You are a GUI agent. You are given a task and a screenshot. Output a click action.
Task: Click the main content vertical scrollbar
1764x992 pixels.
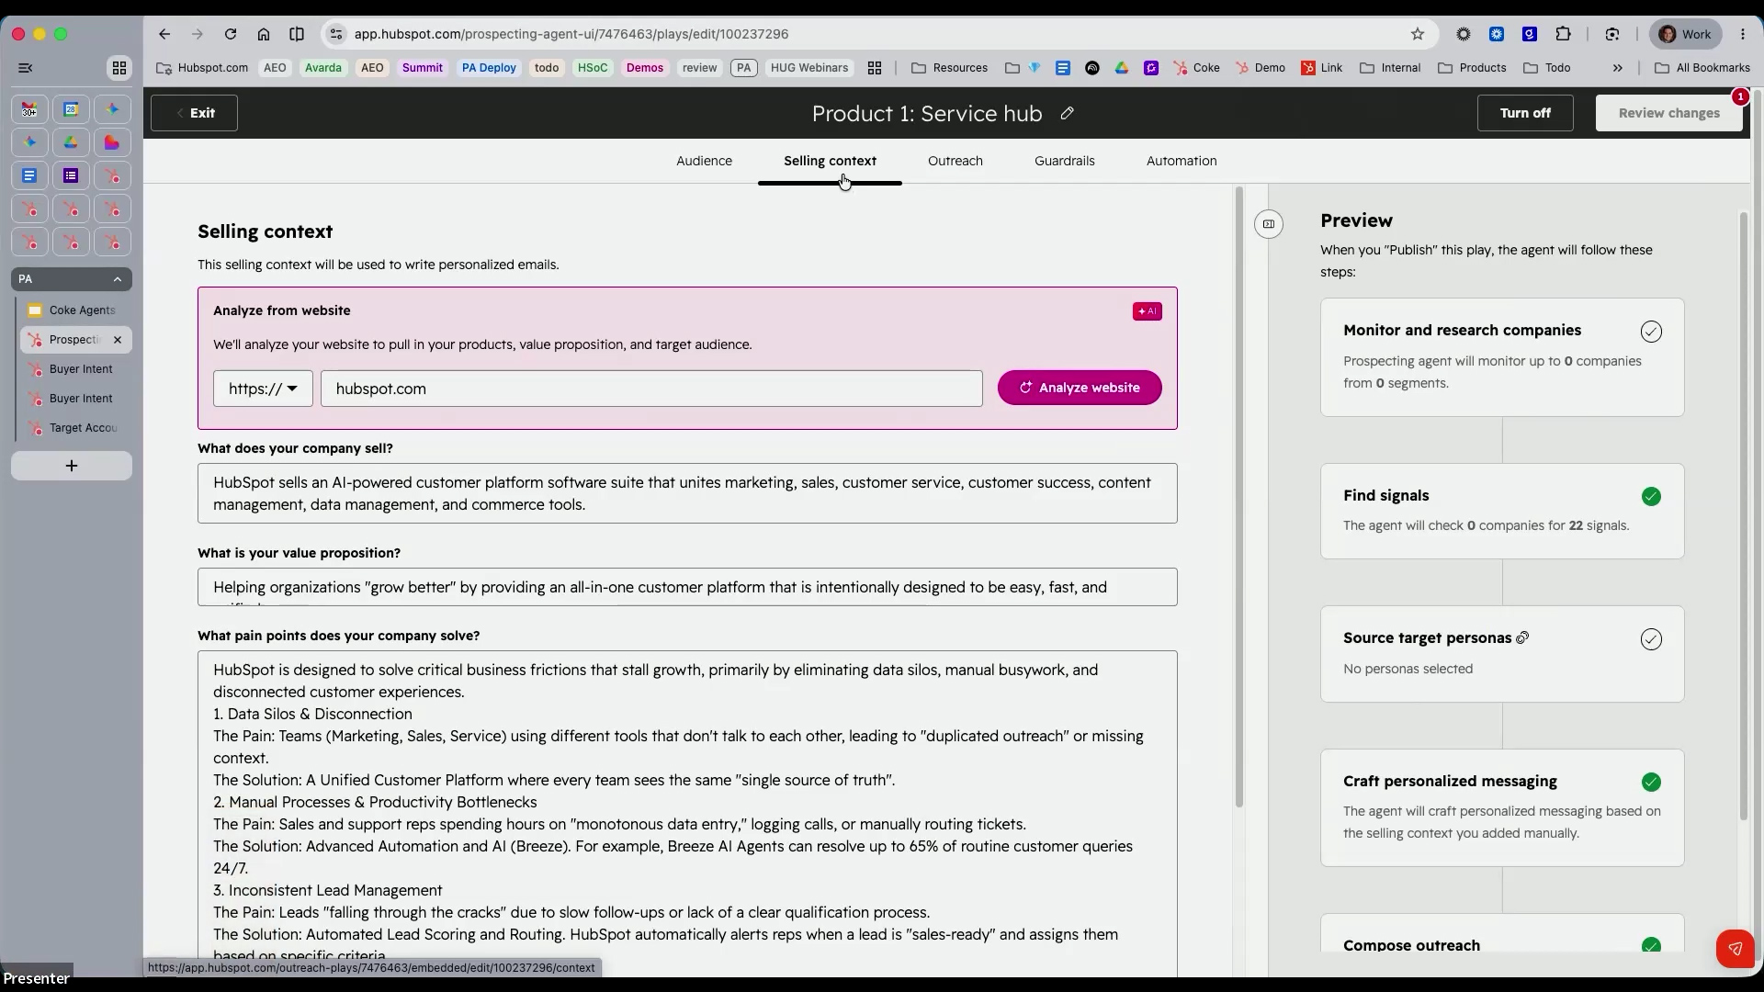click(x=1238, y=496)
